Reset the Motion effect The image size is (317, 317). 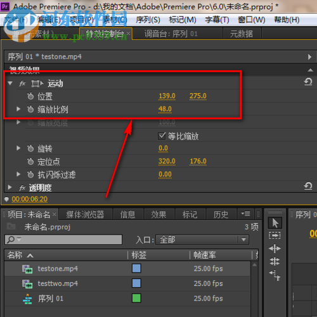(x=308, y=81)
